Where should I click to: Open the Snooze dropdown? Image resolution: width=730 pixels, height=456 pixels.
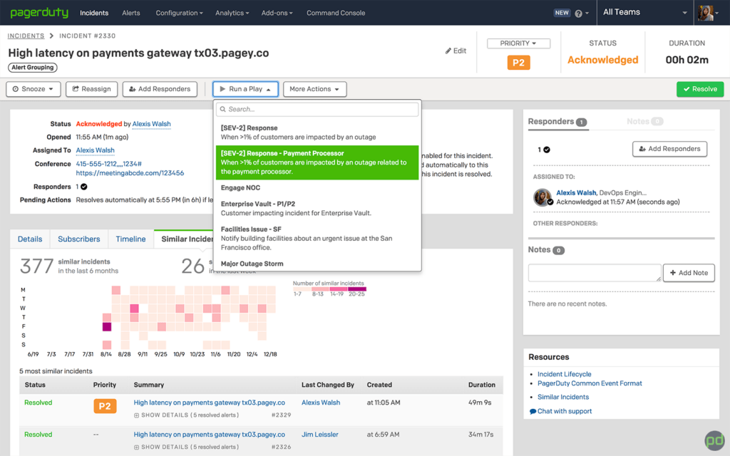(33, 89)
